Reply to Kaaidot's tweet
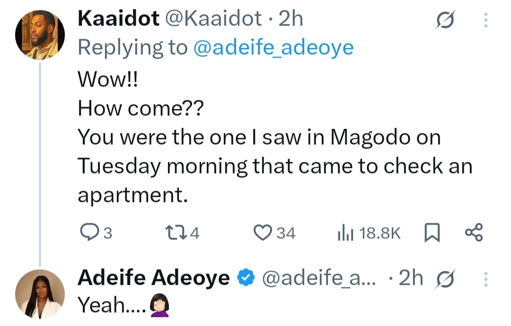 (x=87, y=233)
